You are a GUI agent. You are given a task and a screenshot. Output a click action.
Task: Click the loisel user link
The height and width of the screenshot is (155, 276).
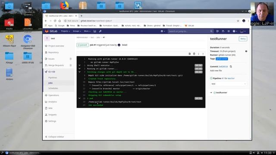tap(125, 45)
